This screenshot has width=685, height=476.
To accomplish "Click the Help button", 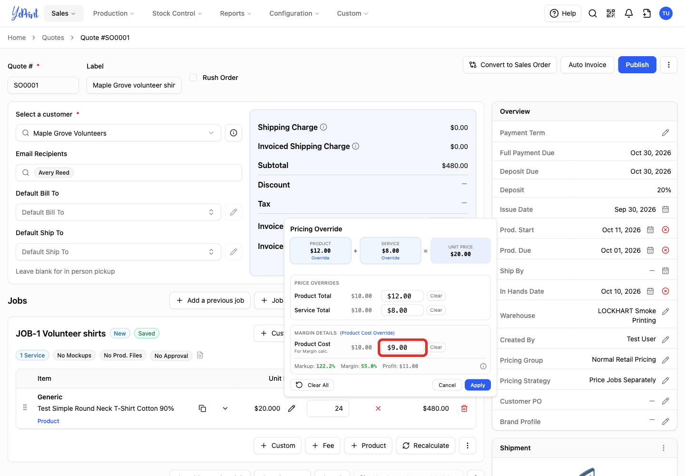I will pos(563,13).
